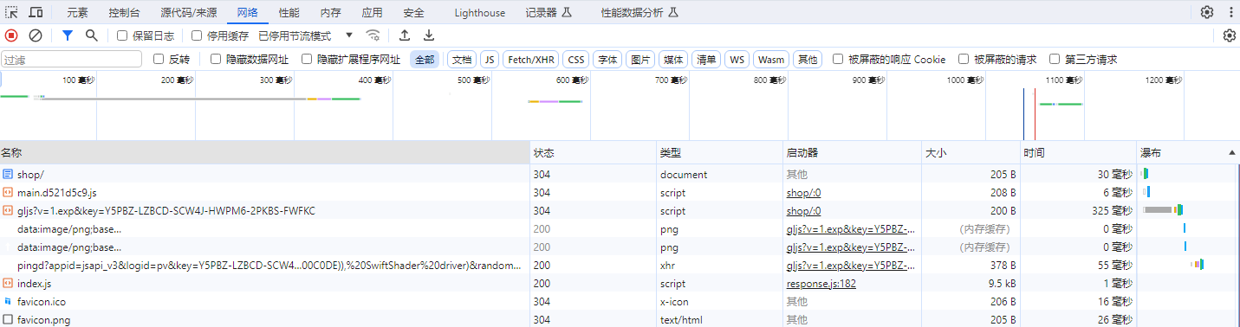Viewport: 1240px width, 327px height.
Task: Click the index.js script icon
Action: (8, 284)
